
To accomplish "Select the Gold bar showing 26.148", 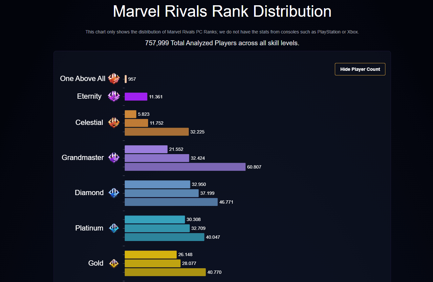I will [x=151, y=254].
